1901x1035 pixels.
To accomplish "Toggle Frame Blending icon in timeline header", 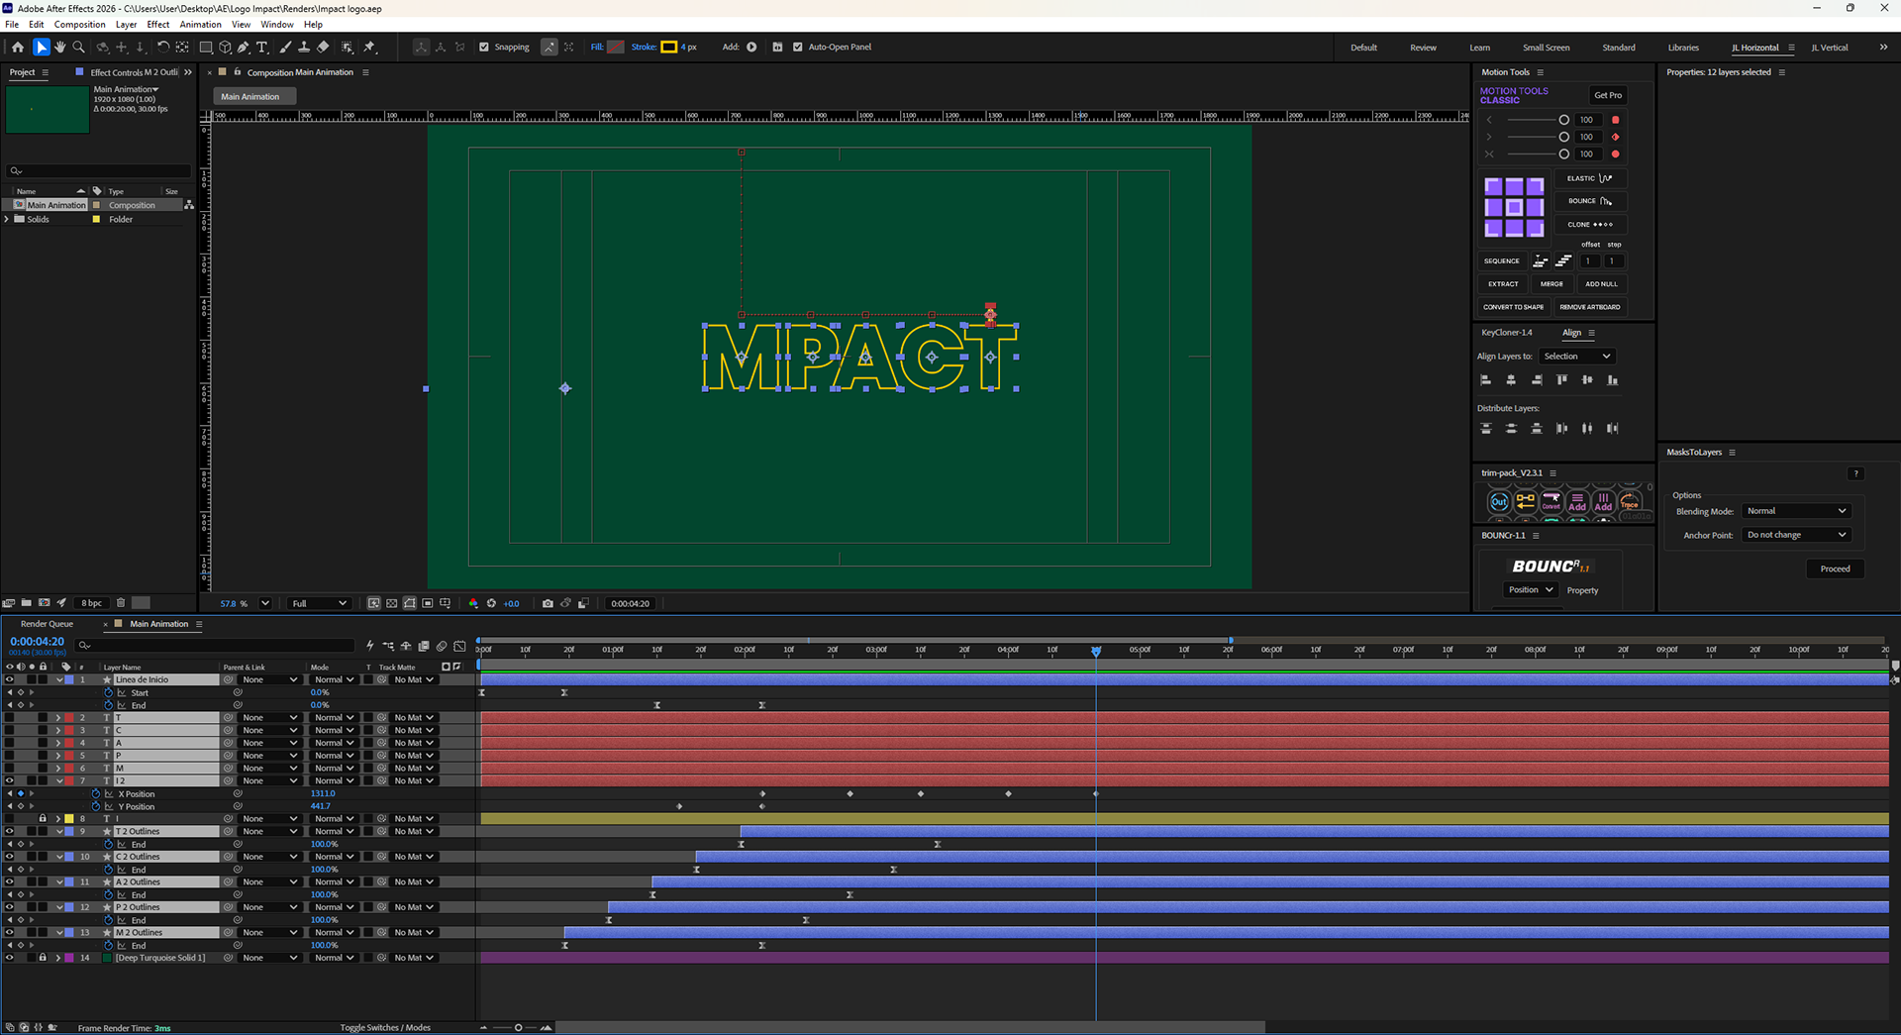I will pos(424,646).
